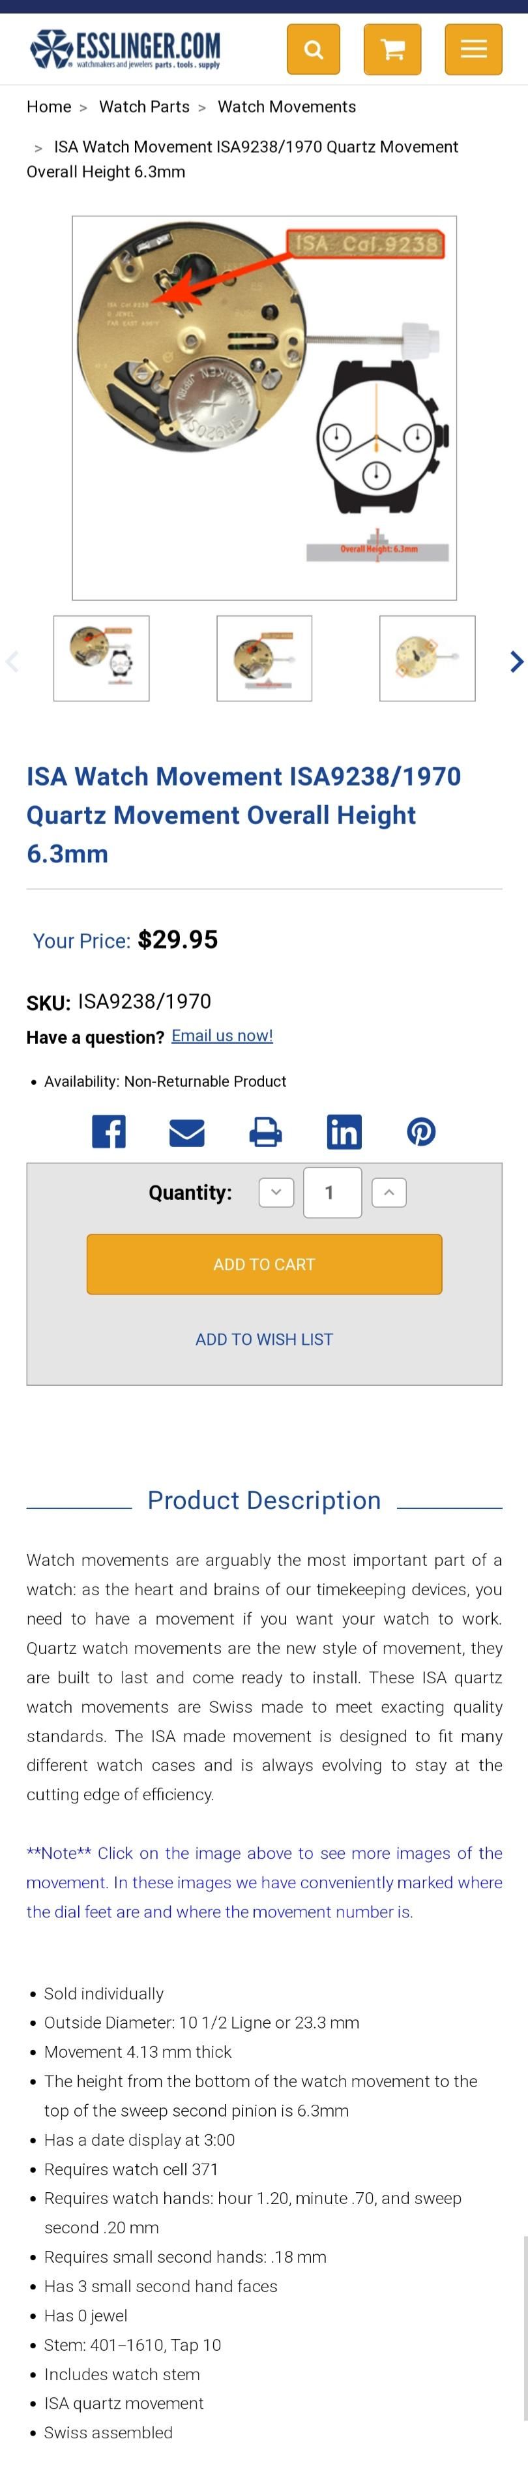Go to Home breadcrumb
The image size is (528, 2478).
49,107
